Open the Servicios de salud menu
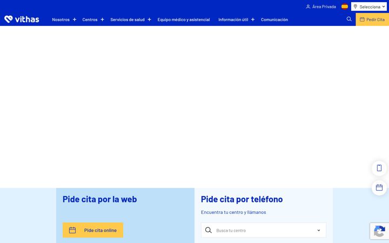The image size is (389, 243). pos(128,19)
